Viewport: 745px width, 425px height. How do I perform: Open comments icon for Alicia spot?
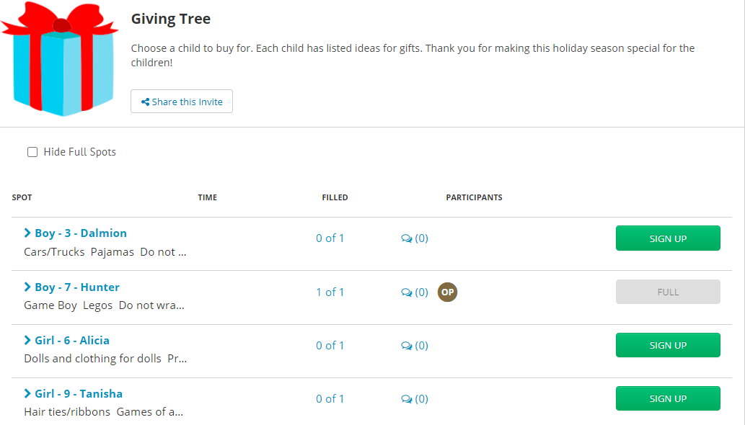(407, 346)
